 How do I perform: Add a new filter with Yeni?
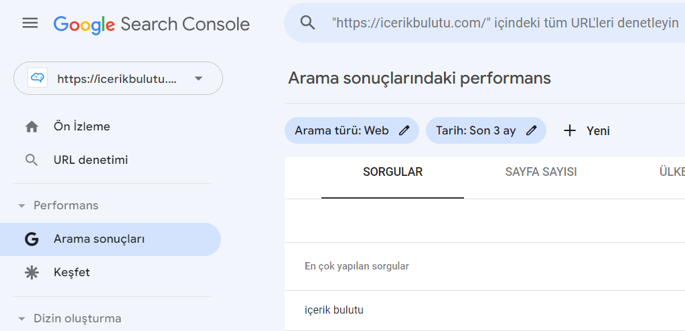(x=587, y=130)
